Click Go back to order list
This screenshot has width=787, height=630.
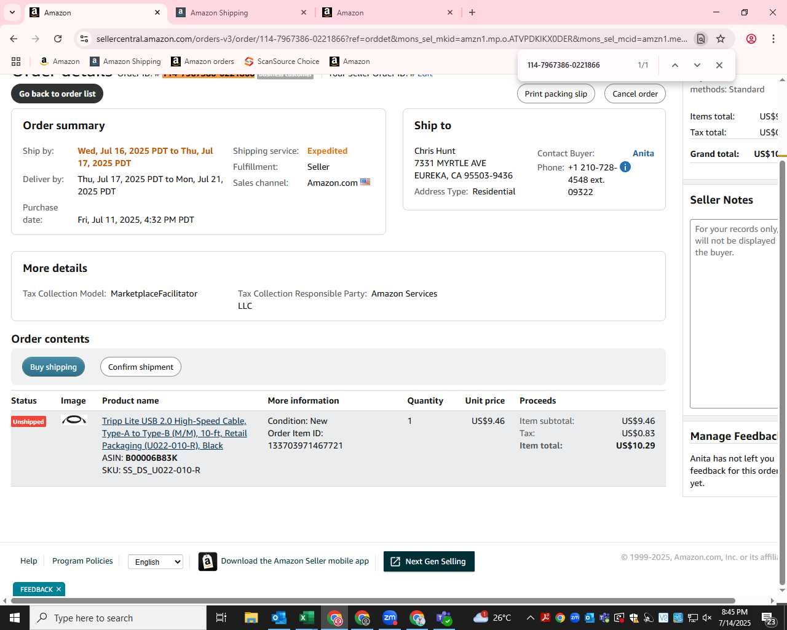57,94
